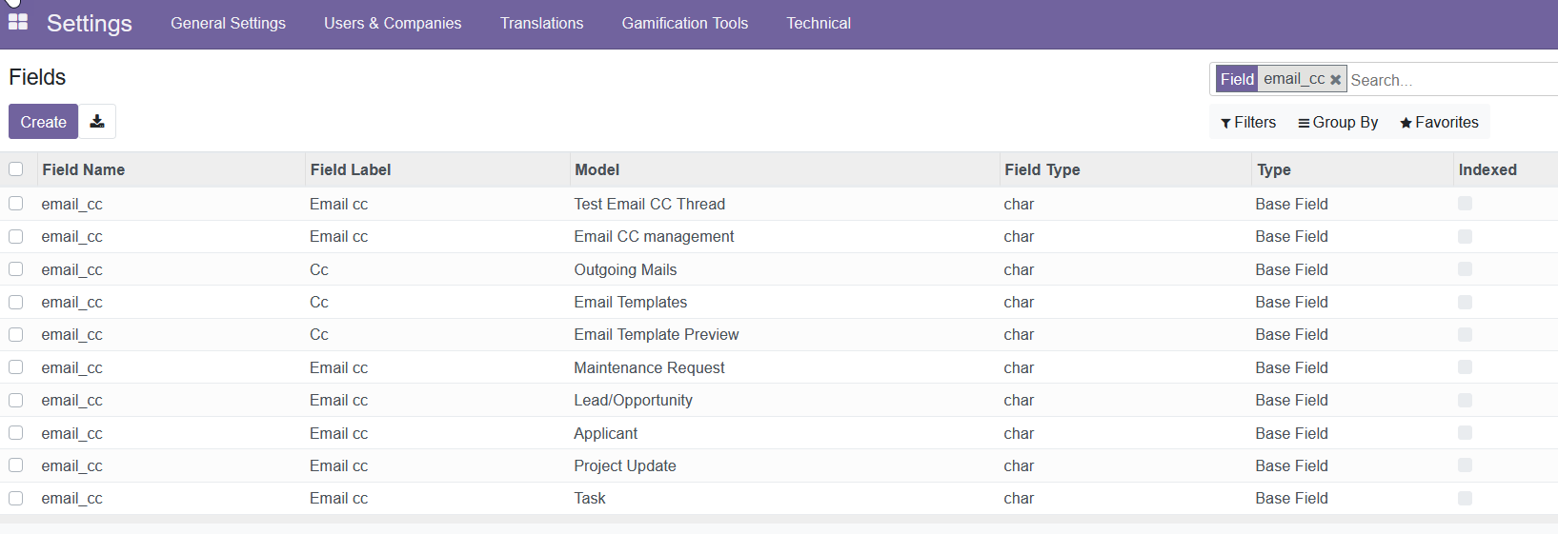Toggle Indexed box for Email CC management
This screenshot has width=1558, height=534.
[x=1465, y=236]
